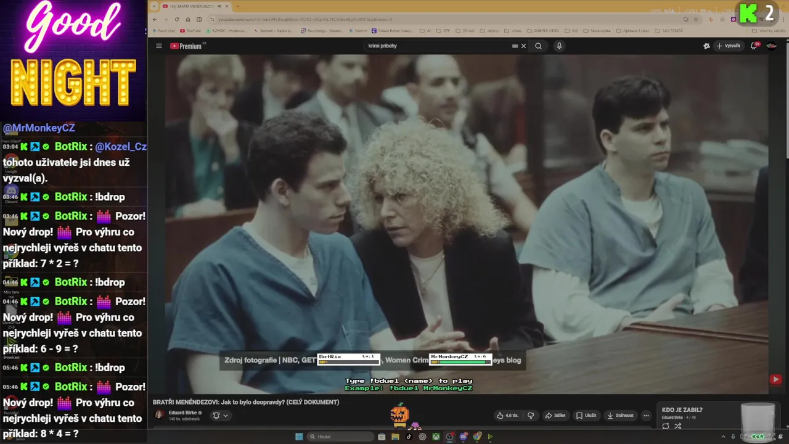Clear the YouTube search query with X

(523, 46)
